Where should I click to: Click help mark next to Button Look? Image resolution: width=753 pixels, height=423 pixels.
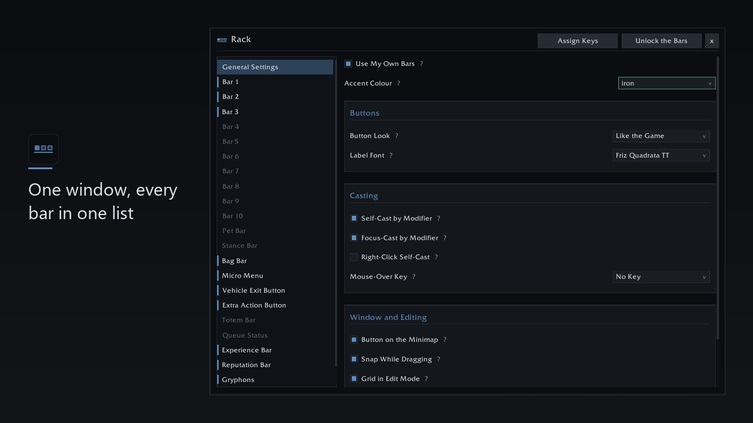click(x=397, y=136)
